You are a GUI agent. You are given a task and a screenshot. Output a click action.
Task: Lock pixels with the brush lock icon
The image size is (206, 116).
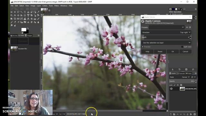point(174,85)
